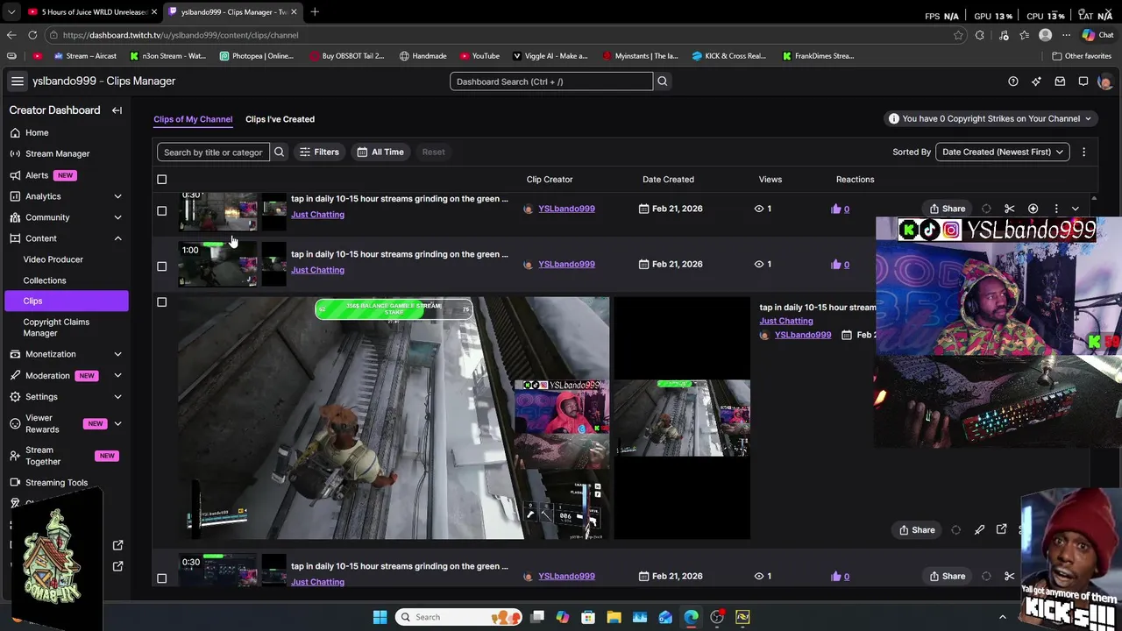Click Share button in first clip row

click(x=947, y=209)
